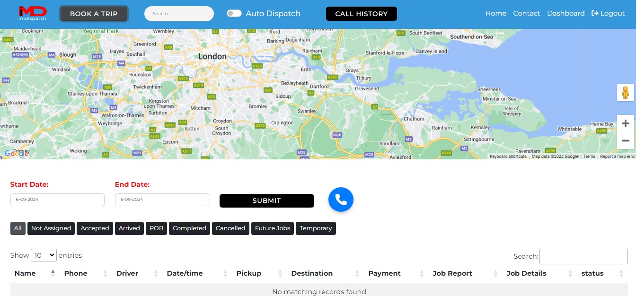The width and height of the screenshot is (636, 296).
Task: Click Report a map error
Action: tap(618, 157)
